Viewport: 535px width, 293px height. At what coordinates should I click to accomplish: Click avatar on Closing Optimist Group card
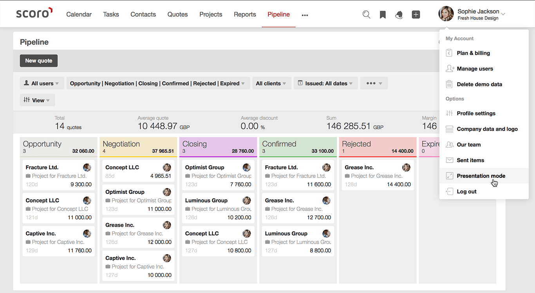coord(247,167)
